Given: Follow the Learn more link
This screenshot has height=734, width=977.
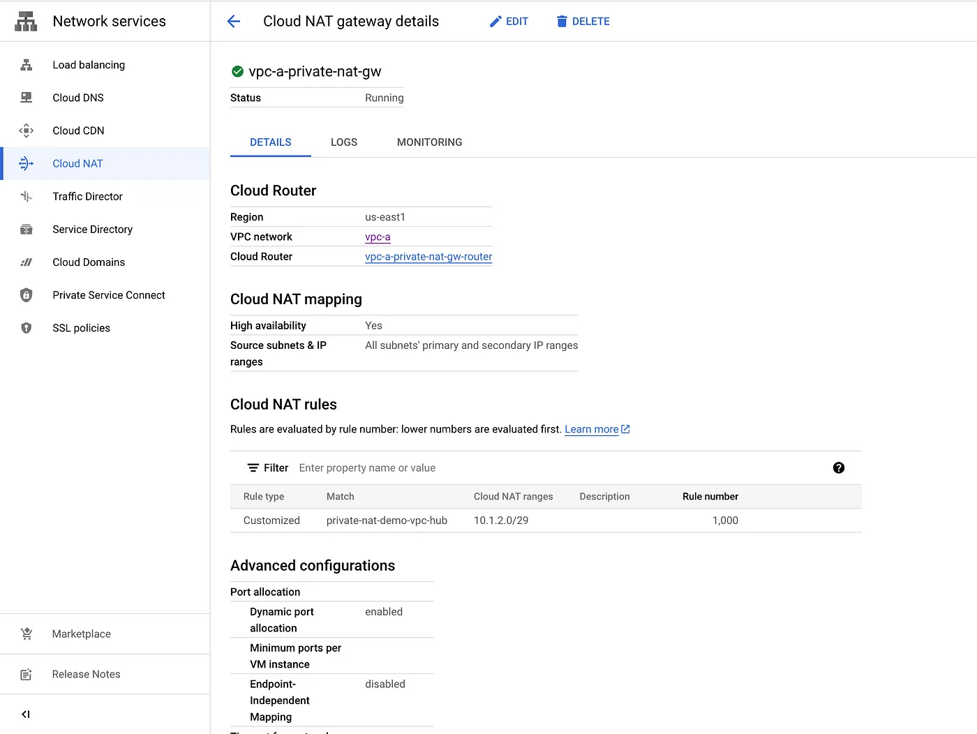Looking at the screenshot, I should click(x=592, y=429).
